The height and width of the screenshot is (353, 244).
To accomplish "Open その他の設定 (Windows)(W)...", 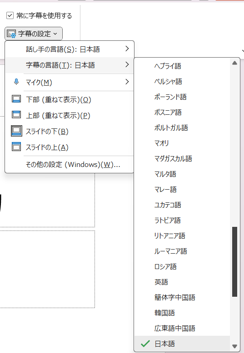I will point(70,165).
